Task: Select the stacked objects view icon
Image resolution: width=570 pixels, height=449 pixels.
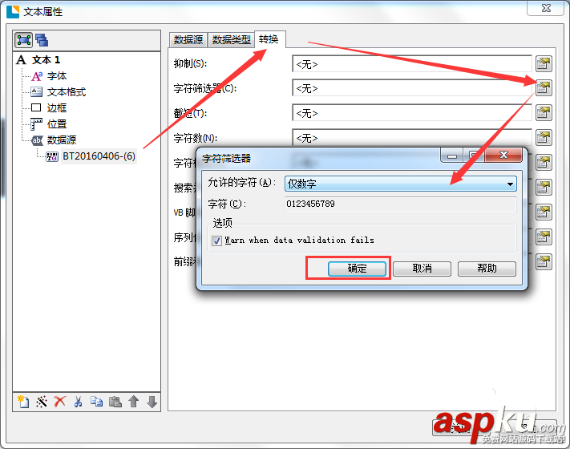Action: 42,40
